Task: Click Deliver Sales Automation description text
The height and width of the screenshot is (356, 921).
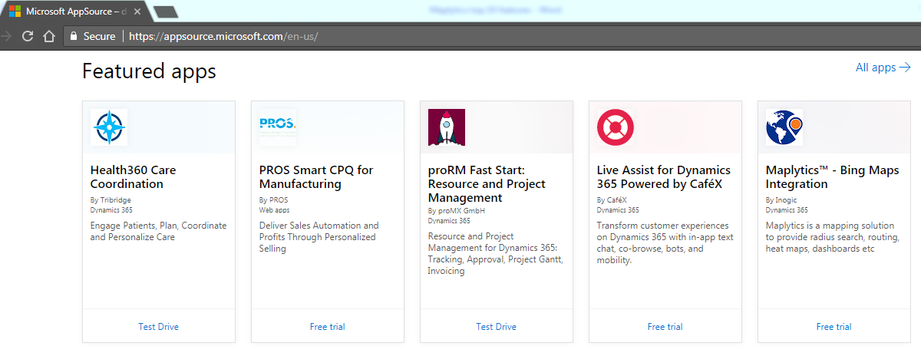Action: pyautogui.click(x=319, y=237)
